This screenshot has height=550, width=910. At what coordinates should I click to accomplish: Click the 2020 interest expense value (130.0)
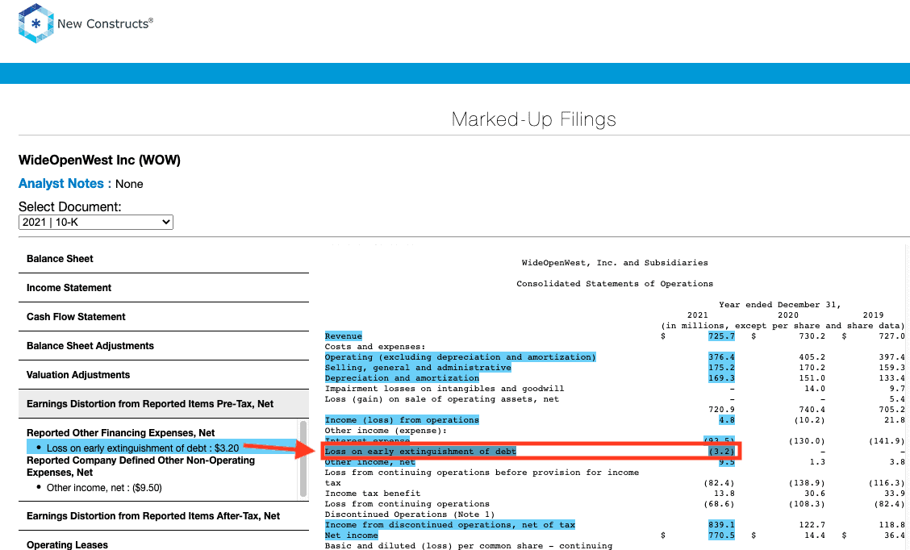(807, 441)
